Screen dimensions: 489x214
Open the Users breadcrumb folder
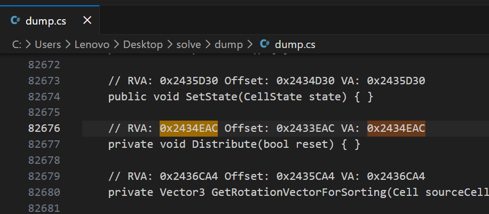point(48,45)
